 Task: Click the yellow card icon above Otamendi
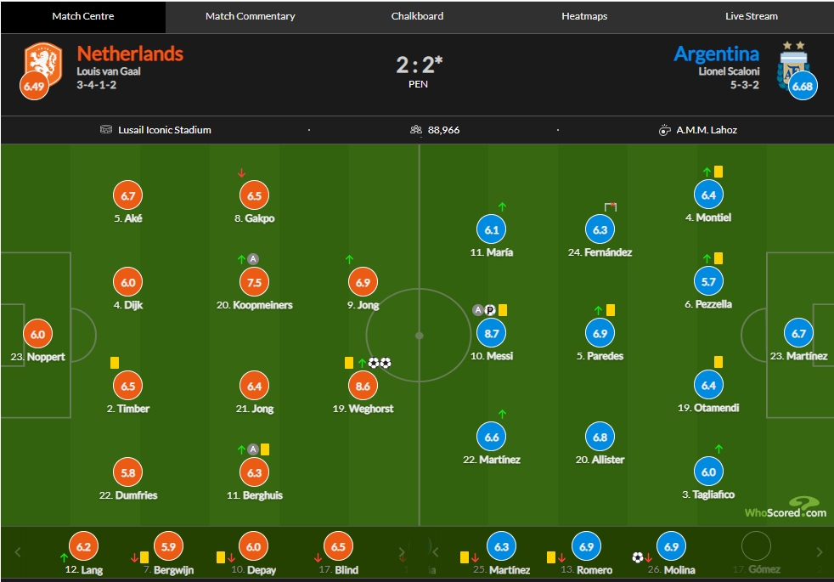coord(718,362)
